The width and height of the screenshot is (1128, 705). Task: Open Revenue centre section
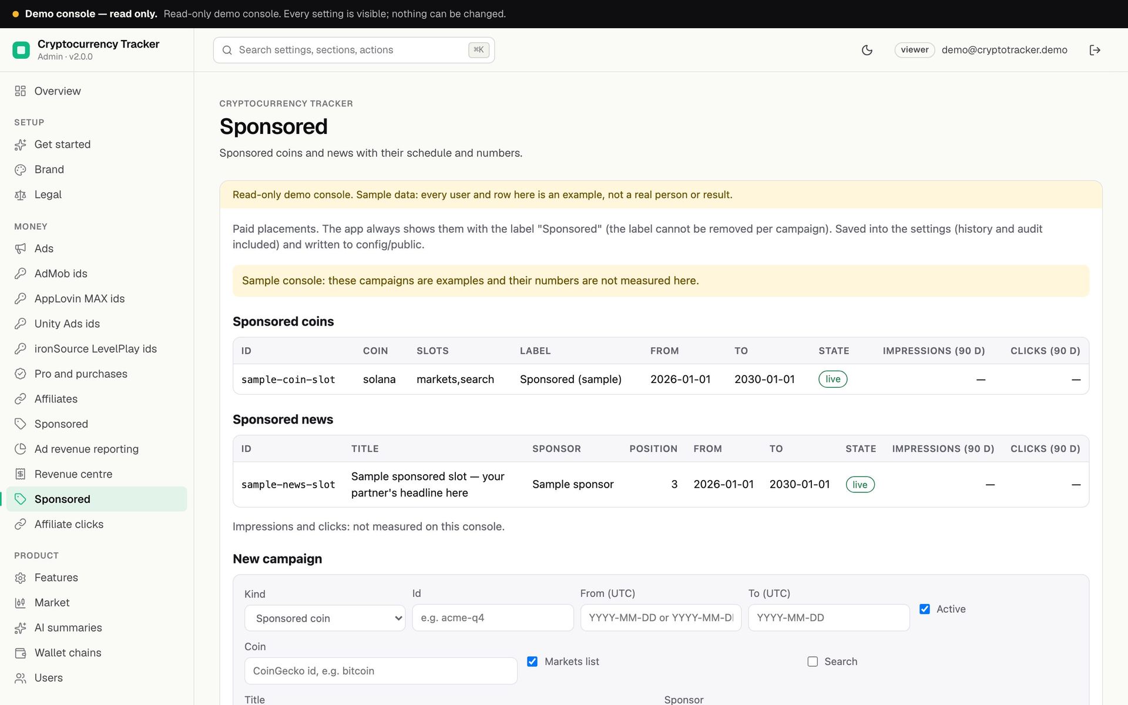(x=97, y=474)
